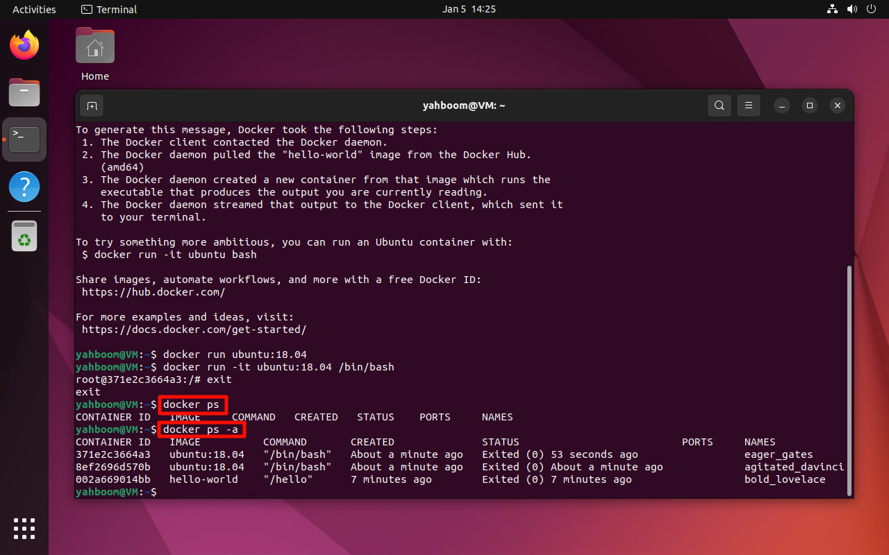Open the Show Applications grid
The width and height of the screenshot is (889, 555).
click(x=24, y=529)
